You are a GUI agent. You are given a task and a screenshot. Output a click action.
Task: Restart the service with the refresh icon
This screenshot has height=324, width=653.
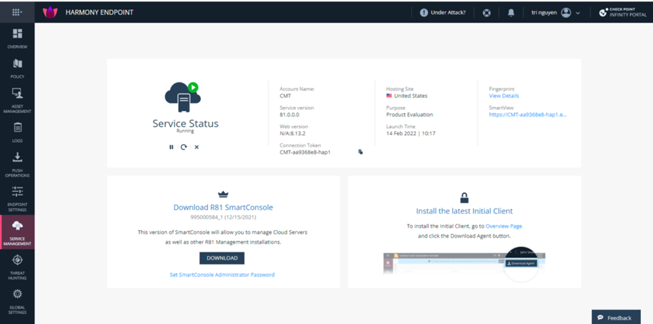click(184, 147)
